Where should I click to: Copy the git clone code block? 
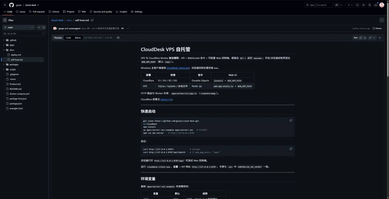tap(291, 120)
